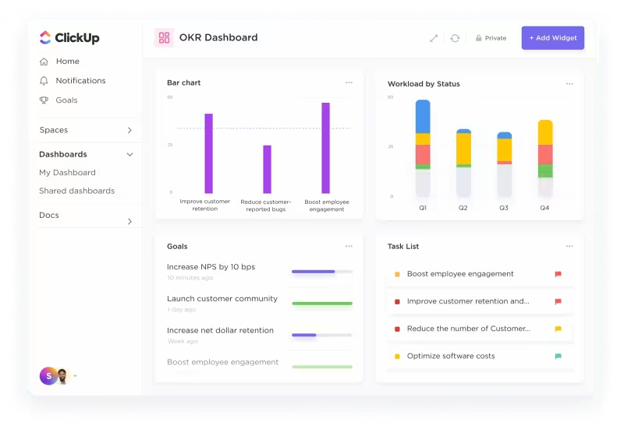Click the Improve customer retention bar
This screenshot has width=624, height=432.
[x=208, y=153]
